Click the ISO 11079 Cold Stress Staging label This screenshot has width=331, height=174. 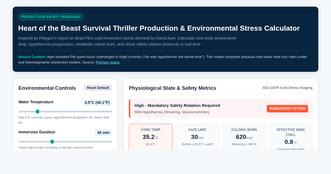(287, 88)
